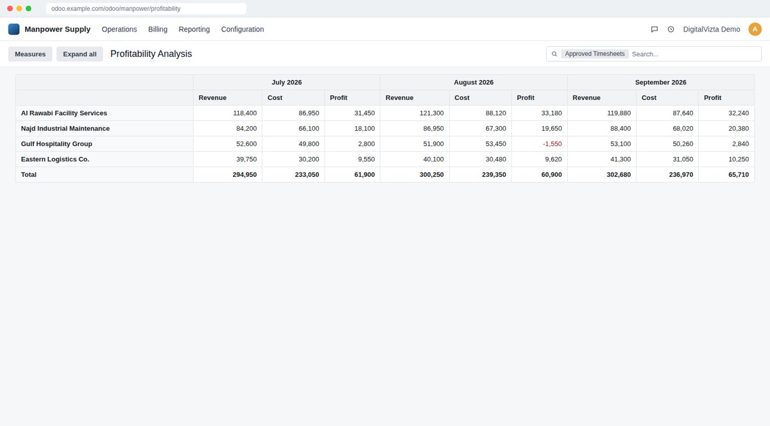
Task: Expand the Gulf Hospitality Group row
Action: point(105,143)
